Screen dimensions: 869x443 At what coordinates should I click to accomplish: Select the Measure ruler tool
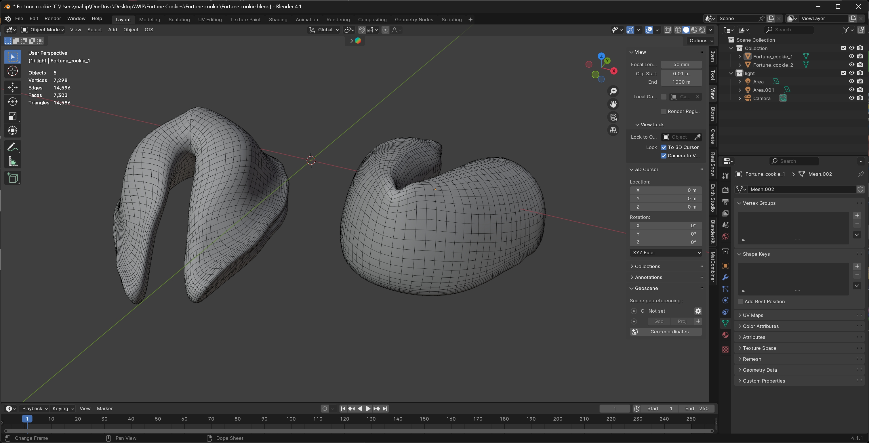tap(12, 162)
